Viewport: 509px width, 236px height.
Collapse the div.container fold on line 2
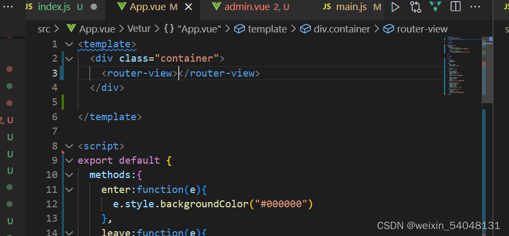coord(69,59)
